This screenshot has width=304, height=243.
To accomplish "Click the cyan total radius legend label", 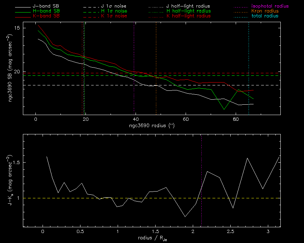I will [264, 16].
